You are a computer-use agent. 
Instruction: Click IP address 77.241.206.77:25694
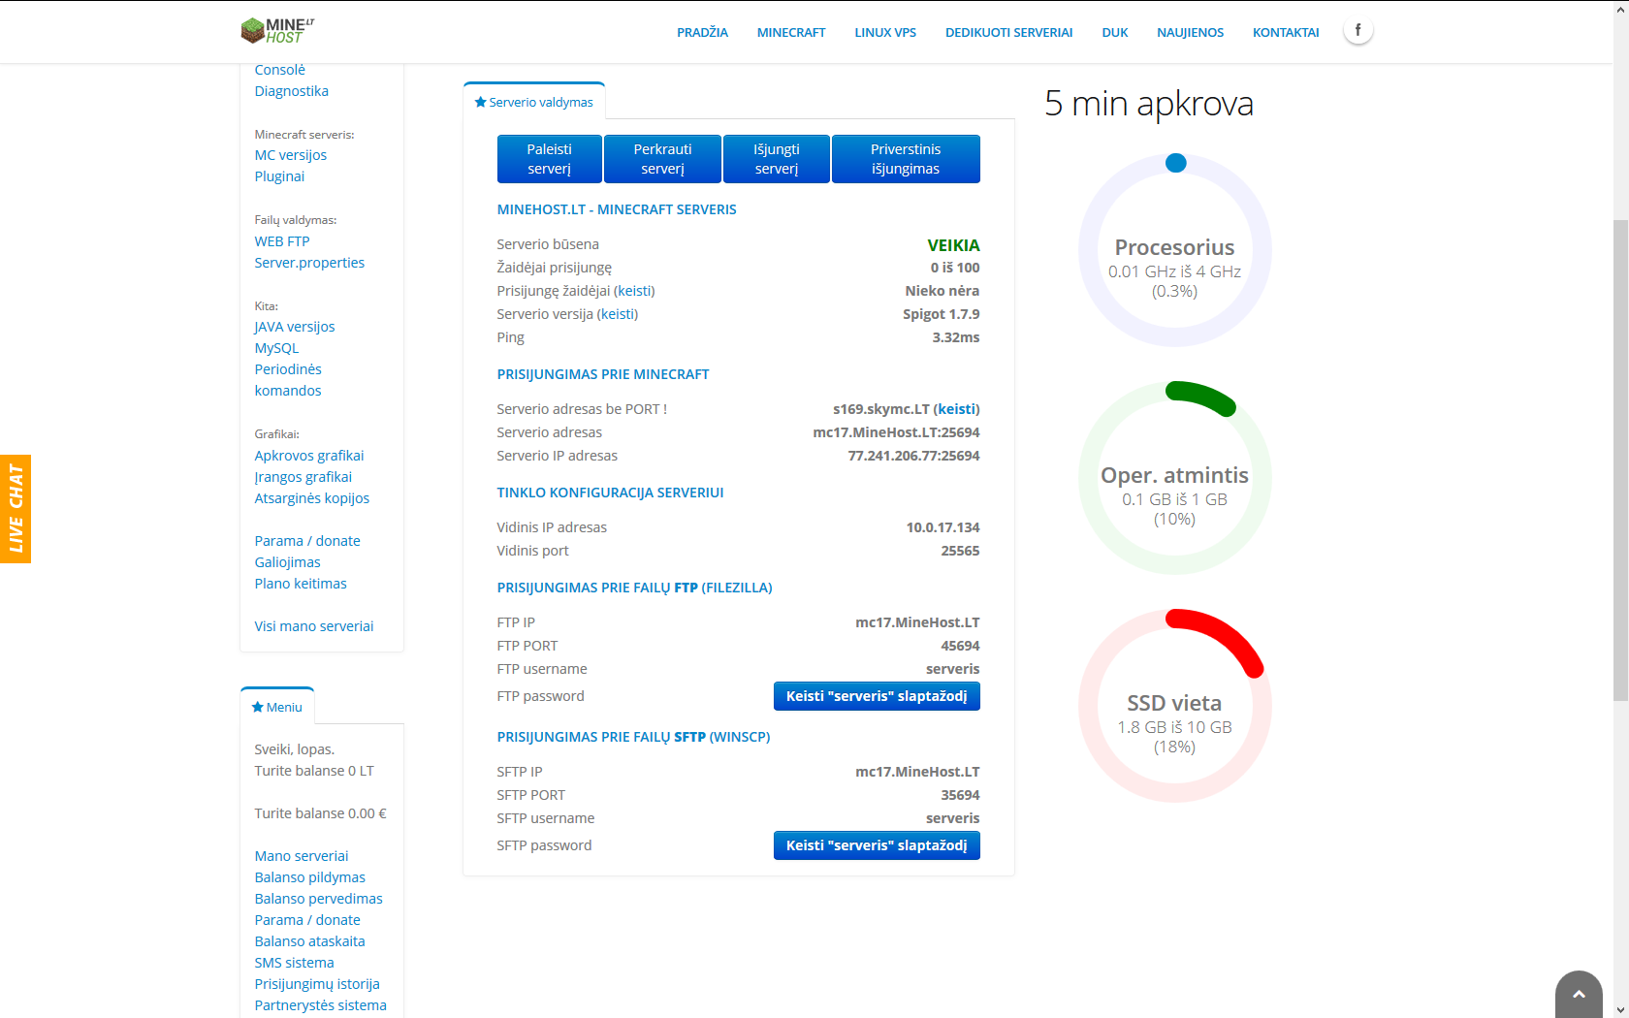[913, 456]
